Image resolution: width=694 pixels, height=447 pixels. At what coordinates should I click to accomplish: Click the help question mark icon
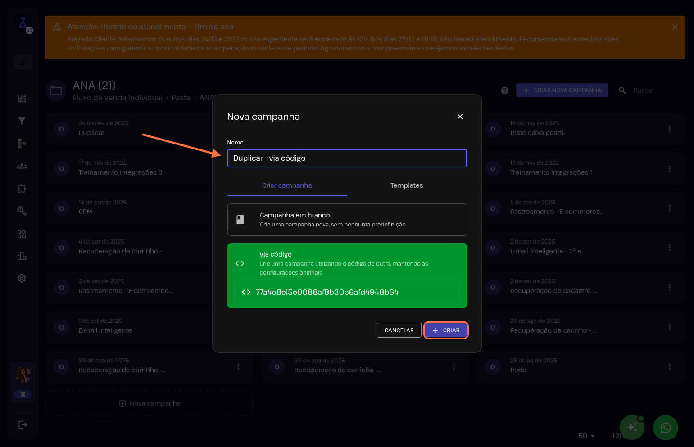tap(504, 90)
